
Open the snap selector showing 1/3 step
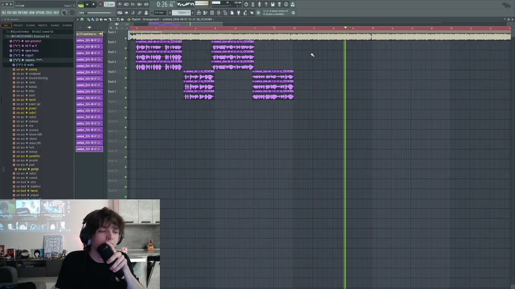[x=159, y=12]
